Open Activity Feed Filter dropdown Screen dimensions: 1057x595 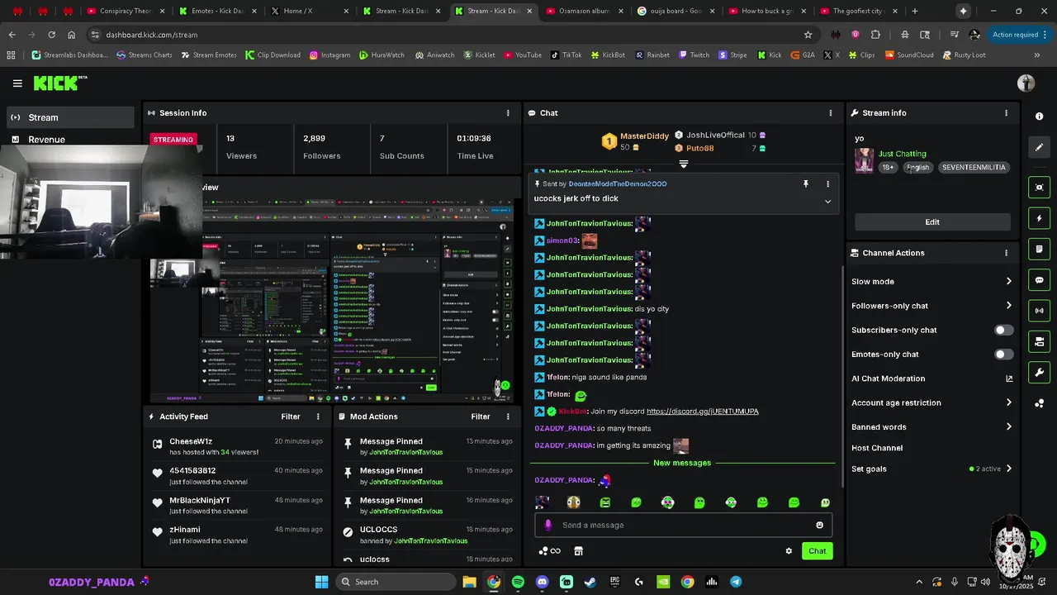click(290, 416)
